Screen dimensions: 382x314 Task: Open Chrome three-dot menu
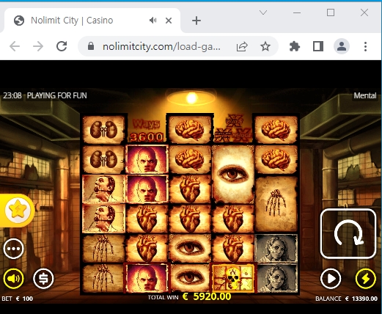point(365,46)
